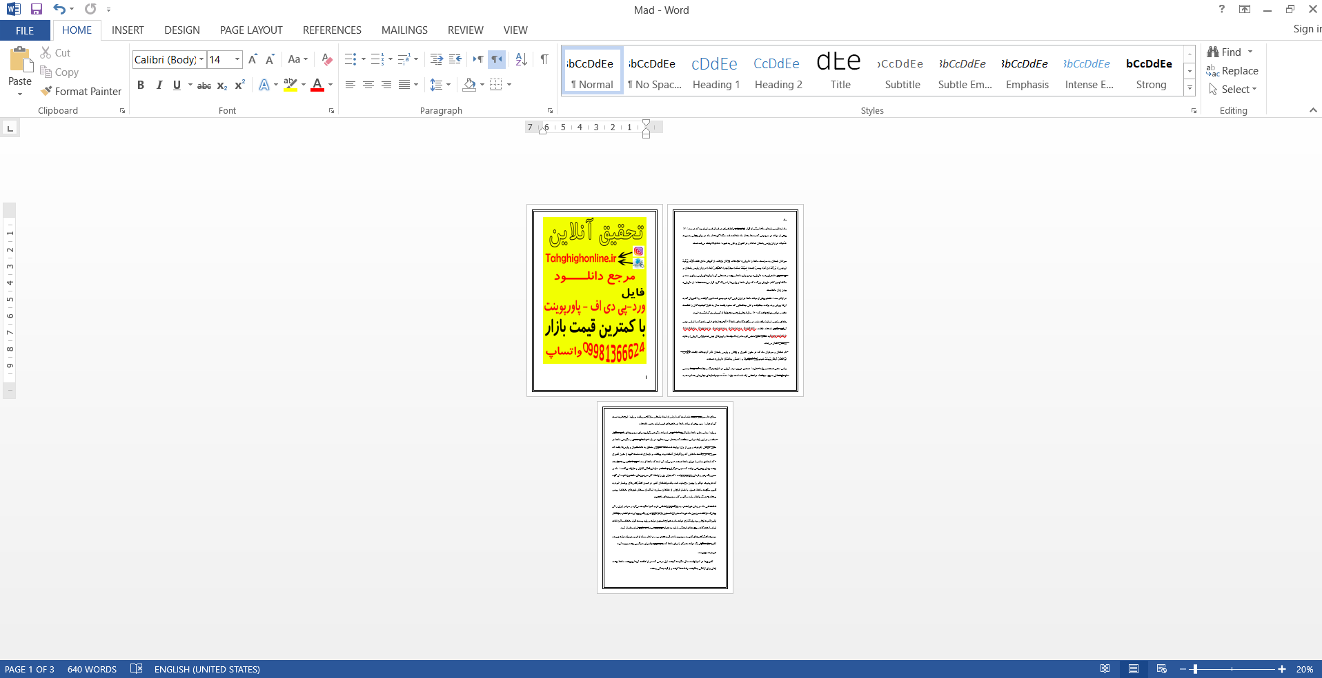Decrease indent of the paragraph
The width and height of the screenshot is (1322, 678).
point(437,59)
